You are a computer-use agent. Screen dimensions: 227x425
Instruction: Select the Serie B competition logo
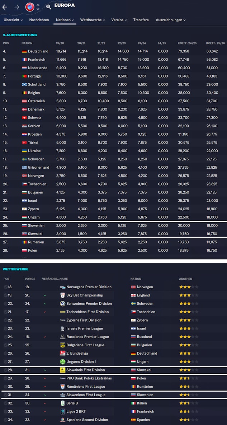coord(62,403)
